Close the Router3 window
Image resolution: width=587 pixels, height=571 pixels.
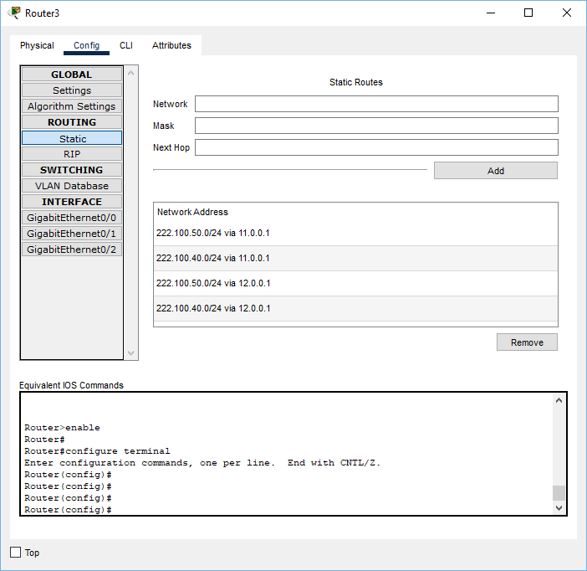567,13
